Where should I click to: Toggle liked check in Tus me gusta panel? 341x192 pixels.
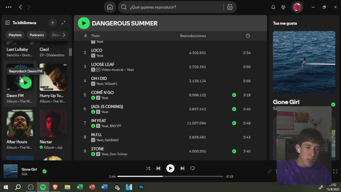pos(333,105)
